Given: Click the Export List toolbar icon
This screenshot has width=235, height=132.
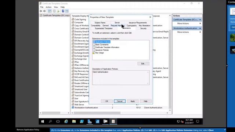Looking at the screenshot, I should (x=58, y=11).
